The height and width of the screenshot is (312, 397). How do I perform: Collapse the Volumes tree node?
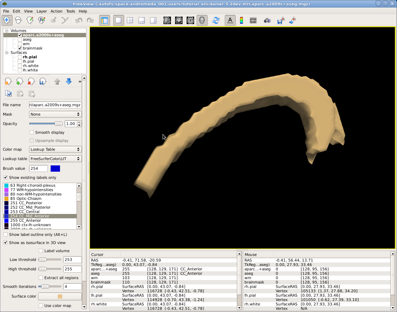click(x=7, y=31)
